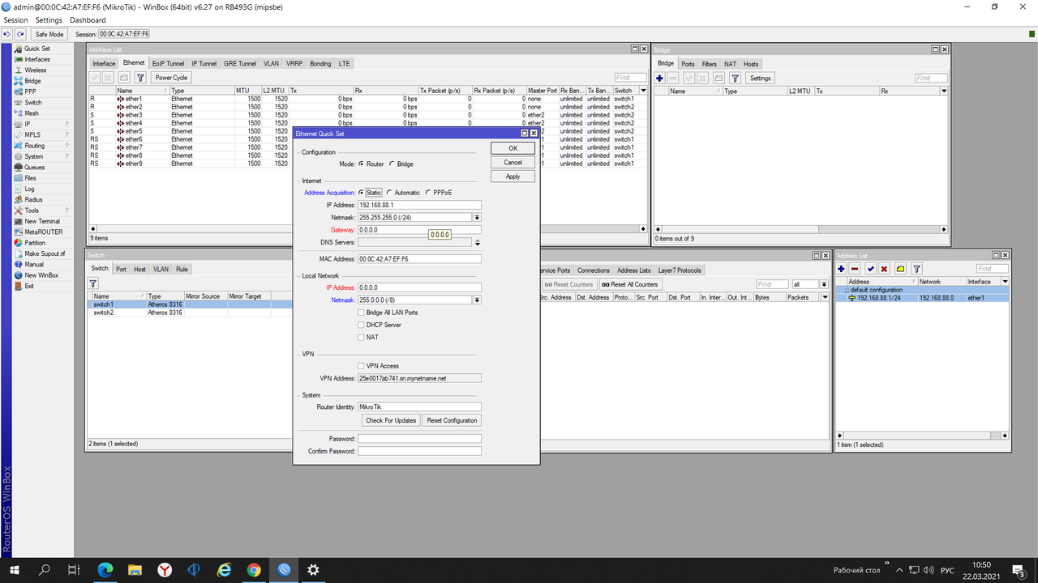1038x583 pixels.
Task: Open the PPP sidebar entry
Action: [30, 91]
